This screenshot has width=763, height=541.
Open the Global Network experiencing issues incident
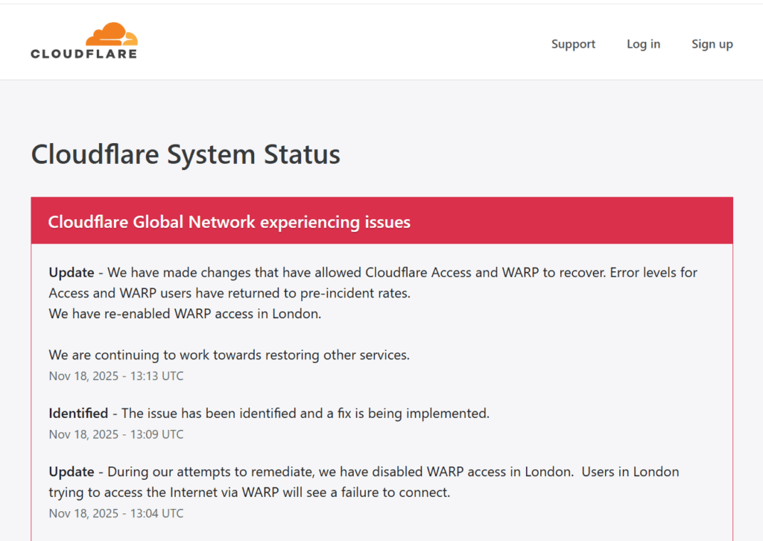click(x=229, y=222)
